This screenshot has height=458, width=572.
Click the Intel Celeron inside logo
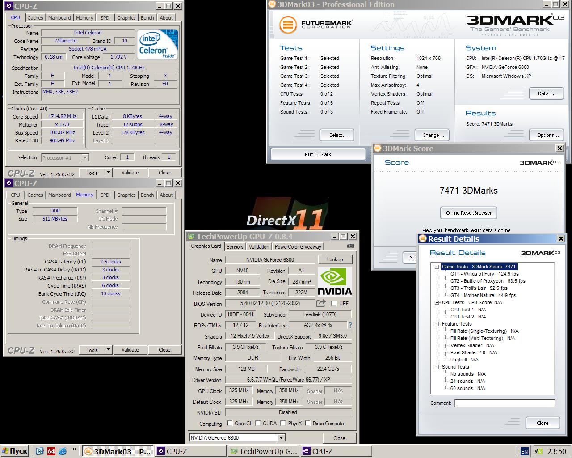coord(158,44)
